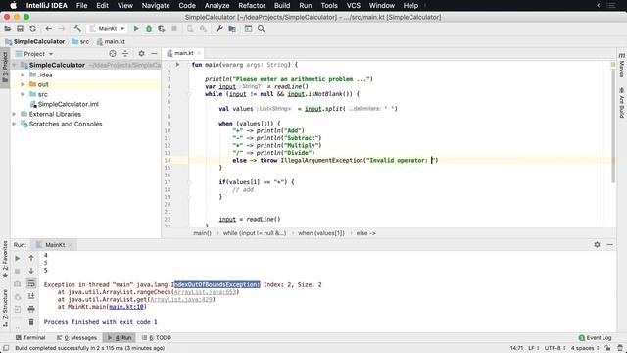Click the main.kt:10 stack trace link
Viewport: 627px width, 353px height.
tap(126, 307)
